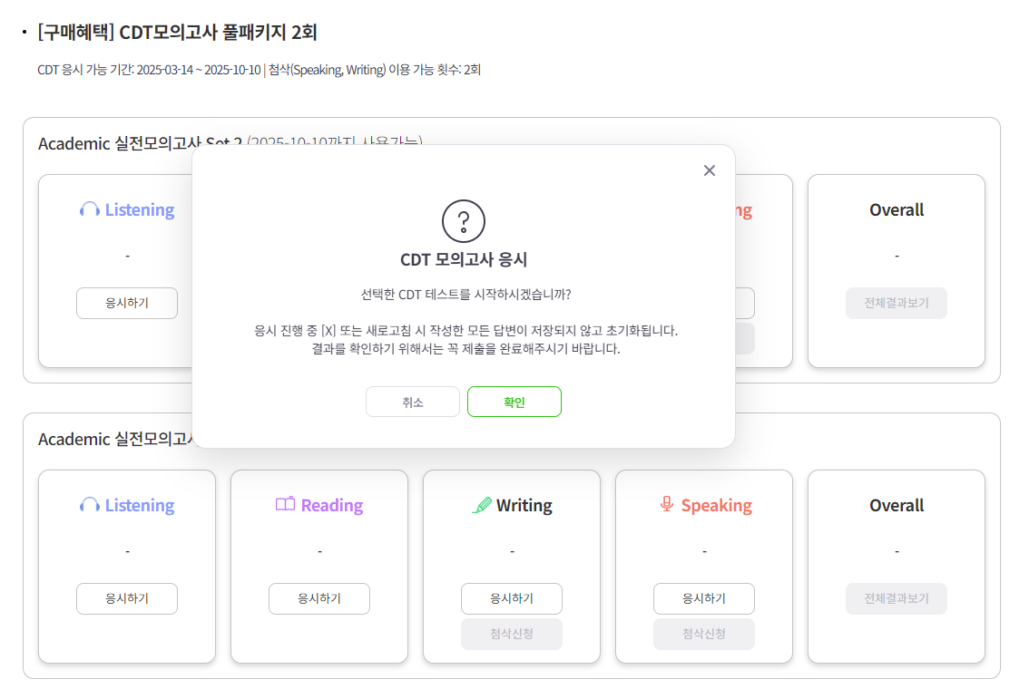Request Writing correction 첨삭신청

coord(512,634)
